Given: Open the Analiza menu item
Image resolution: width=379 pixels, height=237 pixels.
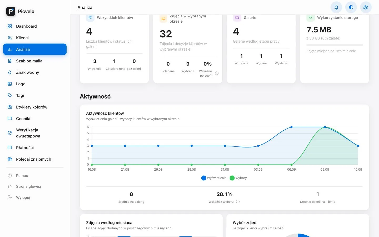Looking at the screenshot, I should tap(35, 50).
